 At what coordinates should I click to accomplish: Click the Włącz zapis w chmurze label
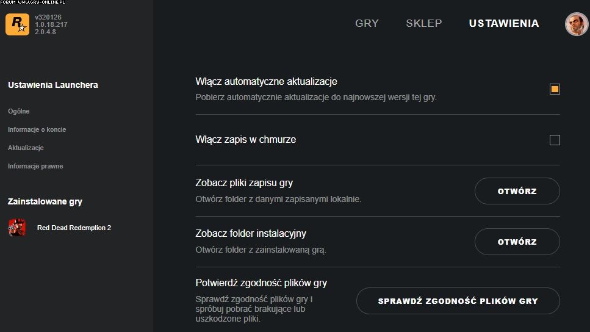tap(245, 140)
